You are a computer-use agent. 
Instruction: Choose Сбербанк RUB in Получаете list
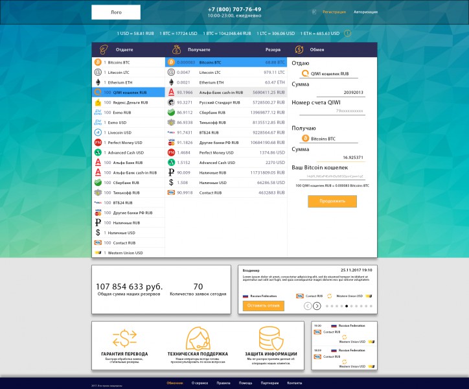click(x=226, y=112)
